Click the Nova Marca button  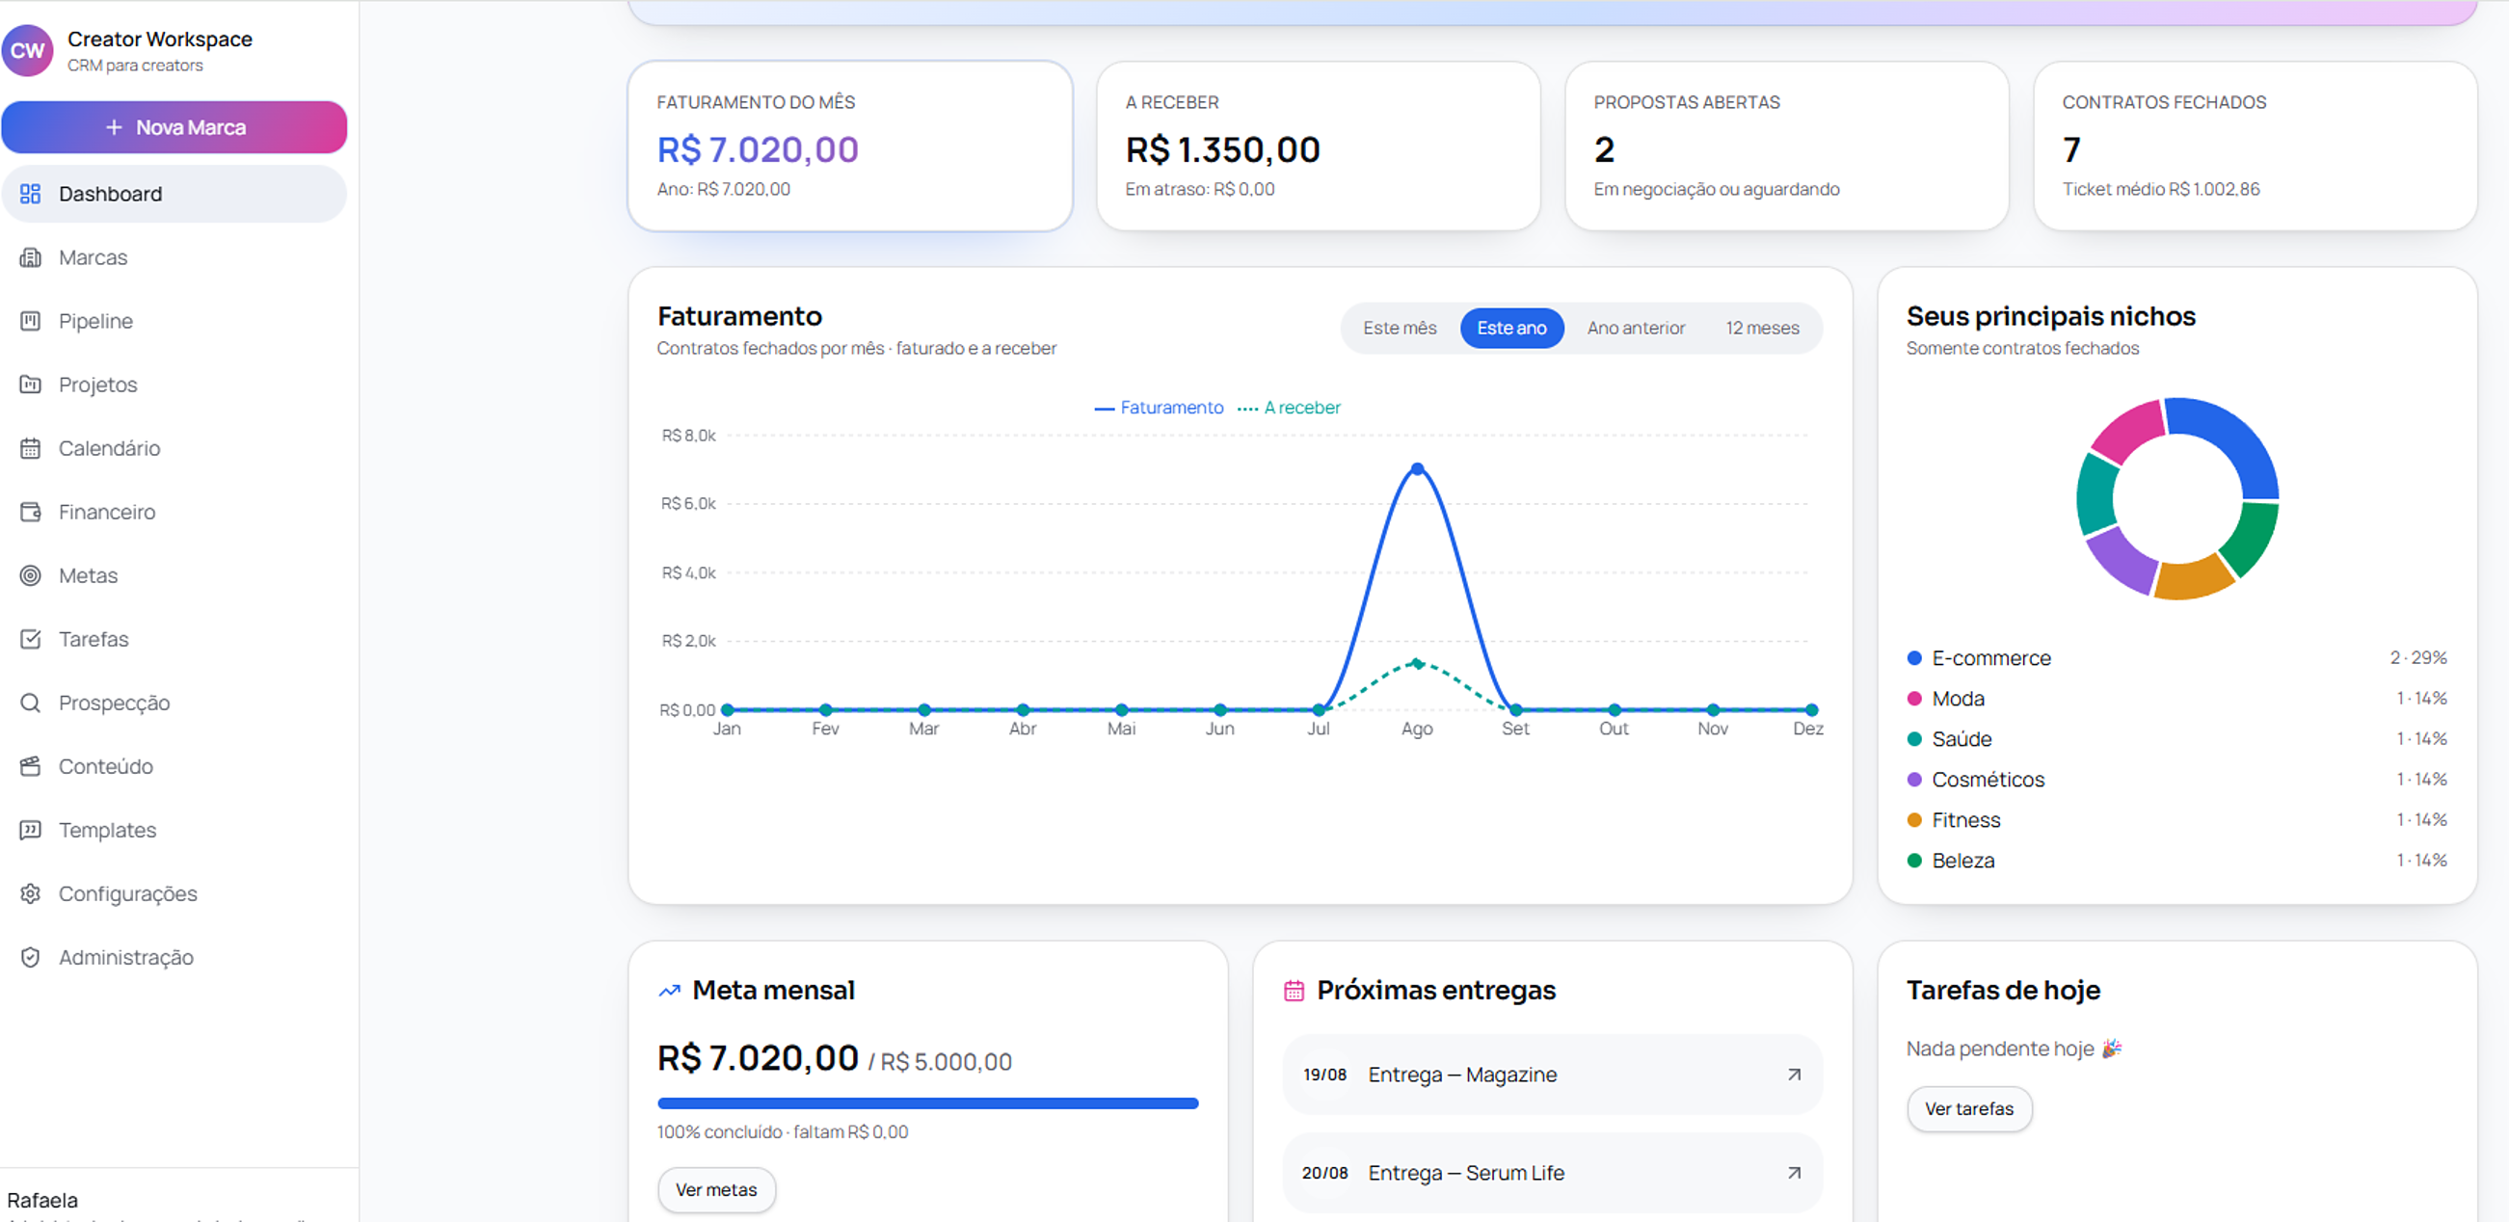pyautogui.click(x=174, y=127)
